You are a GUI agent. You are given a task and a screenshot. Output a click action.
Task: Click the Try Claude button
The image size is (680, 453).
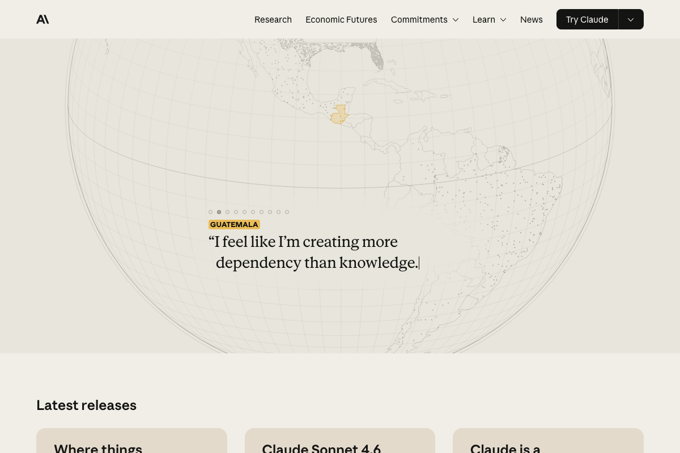coord(587,19)
